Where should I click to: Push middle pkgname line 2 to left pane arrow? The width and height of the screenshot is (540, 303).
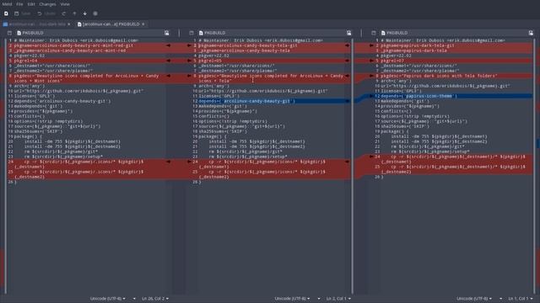point(189,45)
